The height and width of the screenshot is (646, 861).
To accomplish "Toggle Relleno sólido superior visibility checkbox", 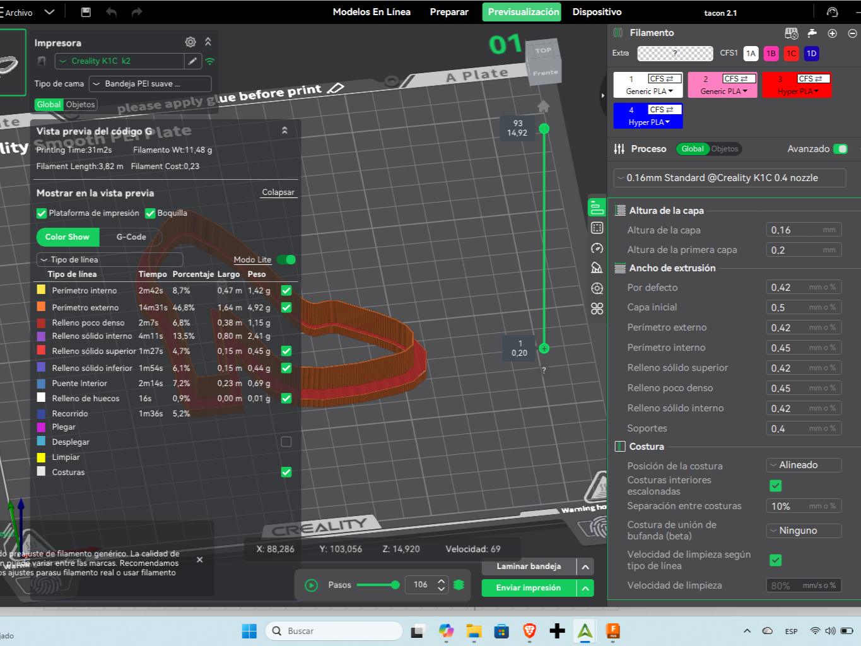I will pos(286,351).
